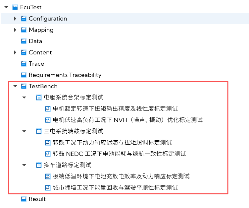This screenshot has width=249, height=208.
Task: Click the clipboard icon beside 电驱系统台架标定测试
Action: tap(39, 98)
